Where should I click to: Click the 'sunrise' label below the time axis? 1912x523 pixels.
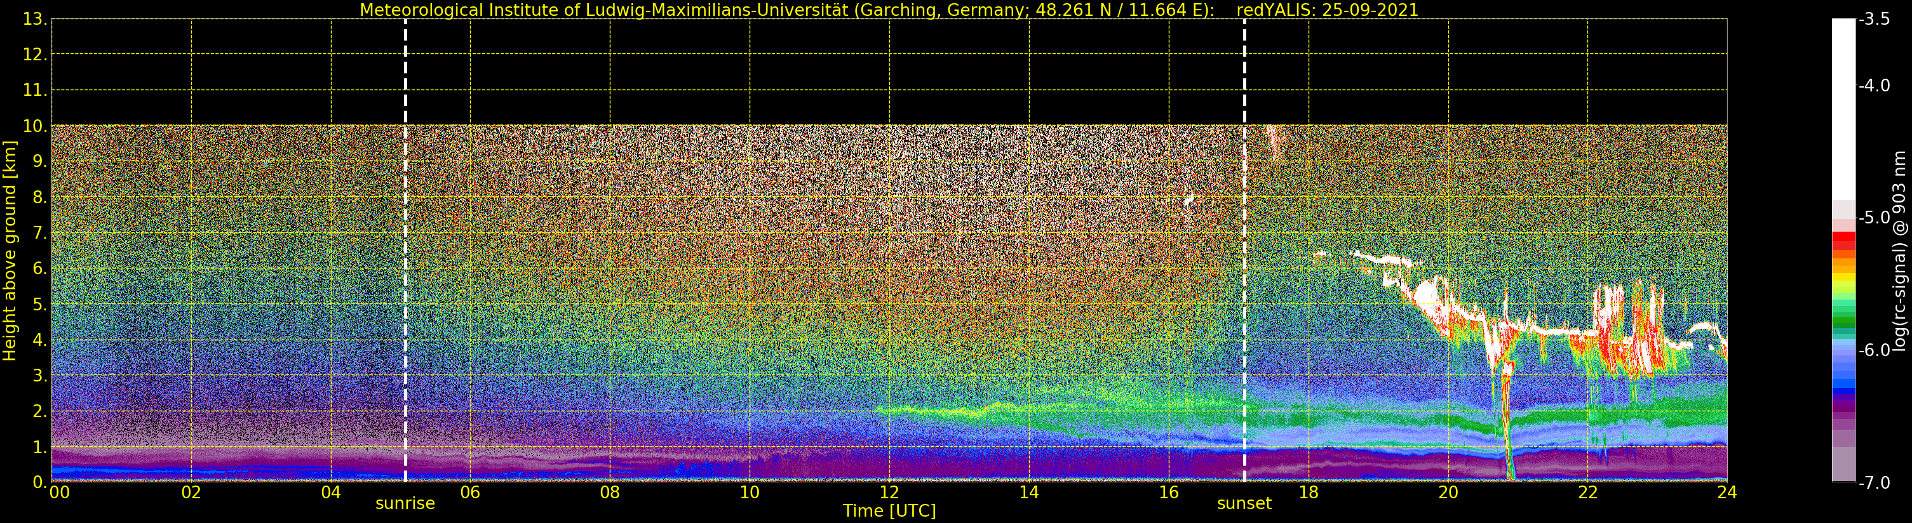coord(405,504)
